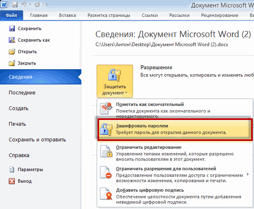Choose Ограничить редактирование option
The width and height of the screenshot is (254, 209).
coord(175,153)
